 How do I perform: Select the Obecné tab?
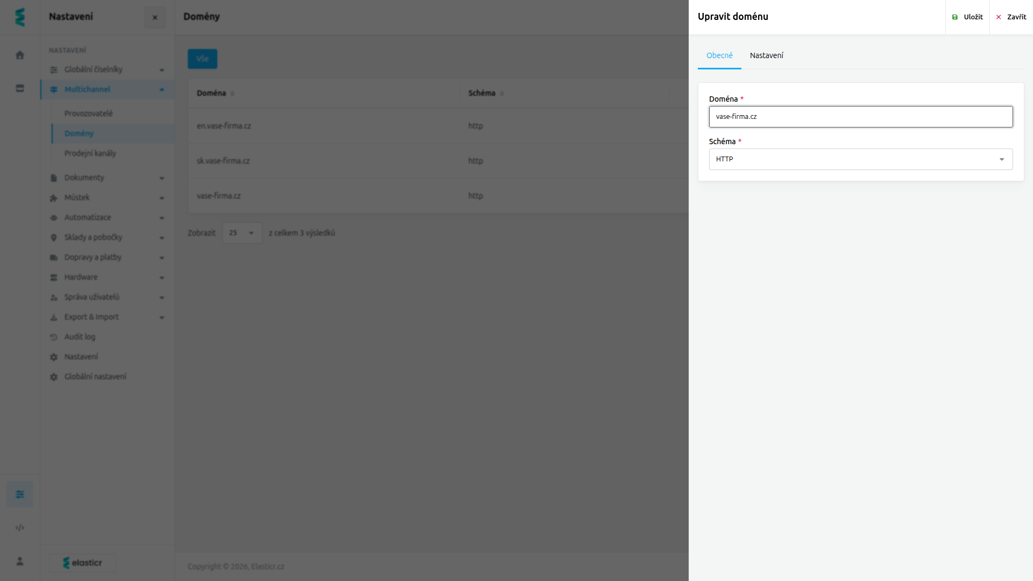(719, 55)
